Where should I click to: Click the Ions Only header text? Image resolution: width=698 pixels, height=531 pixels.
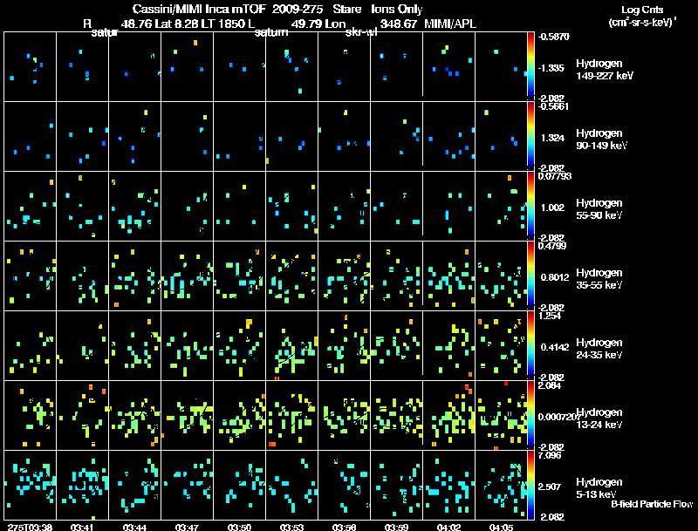coord(397,9)
